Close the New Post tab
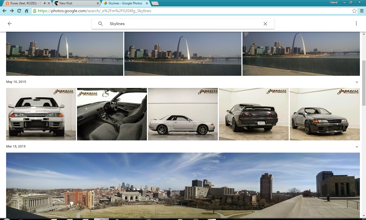Viewport: 366px width, 220px height. click(98, 3)
